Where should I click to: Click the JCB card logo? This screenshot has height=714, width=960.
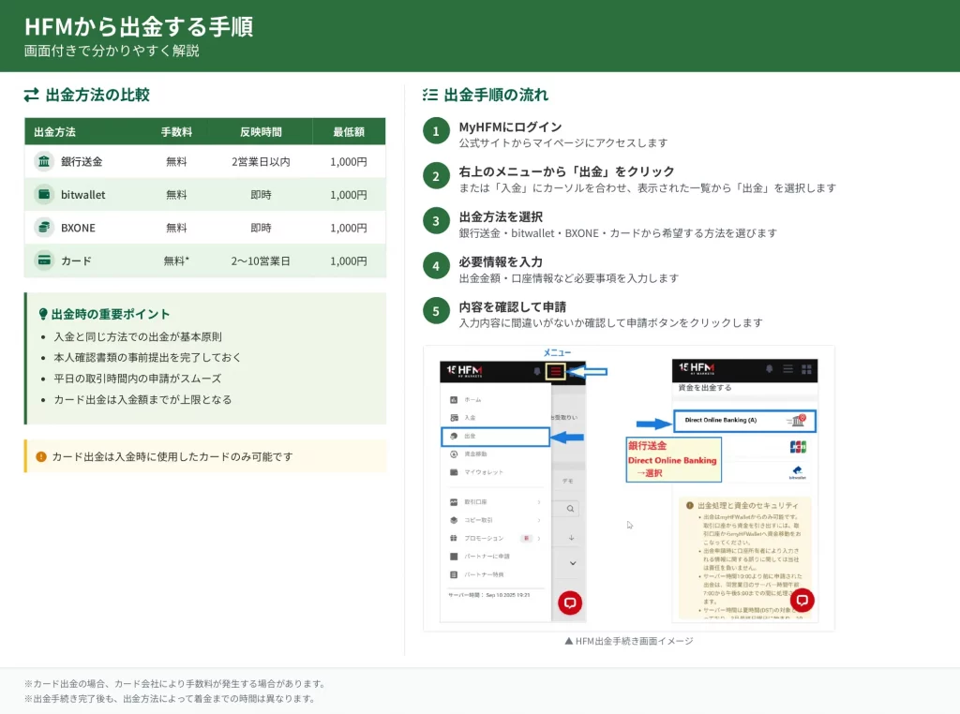[798, 447]
